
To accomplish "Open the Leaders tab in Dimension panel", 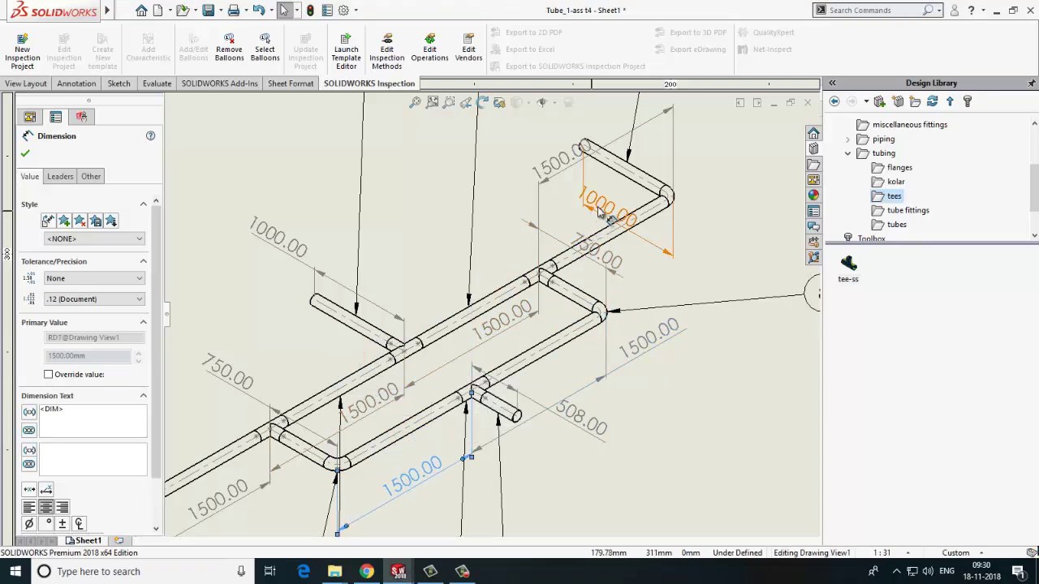I will (x=60, y=176).
